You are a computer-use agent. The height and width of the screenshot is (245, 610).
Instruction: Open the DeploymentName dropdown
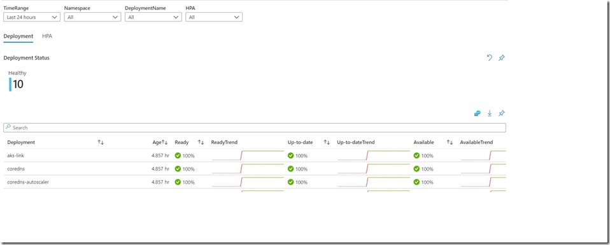pyautogui.click(x=153, y=17)
